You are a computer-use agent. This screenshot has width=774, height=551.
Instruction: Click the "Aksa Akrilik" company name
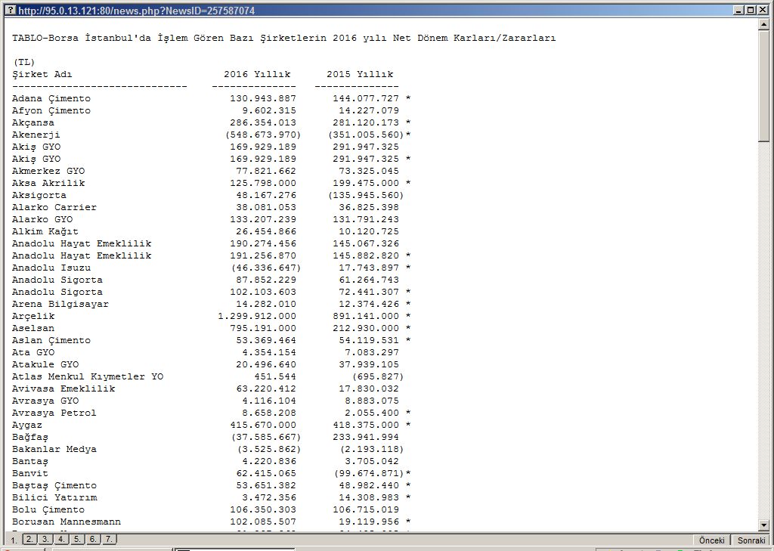coord(48,183)
